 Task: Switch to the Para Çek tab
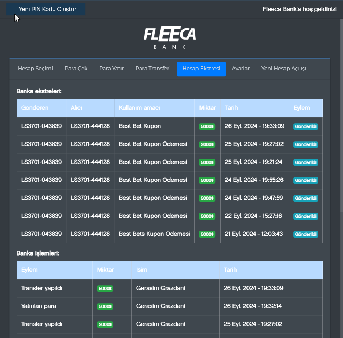(x=76, y=69)
